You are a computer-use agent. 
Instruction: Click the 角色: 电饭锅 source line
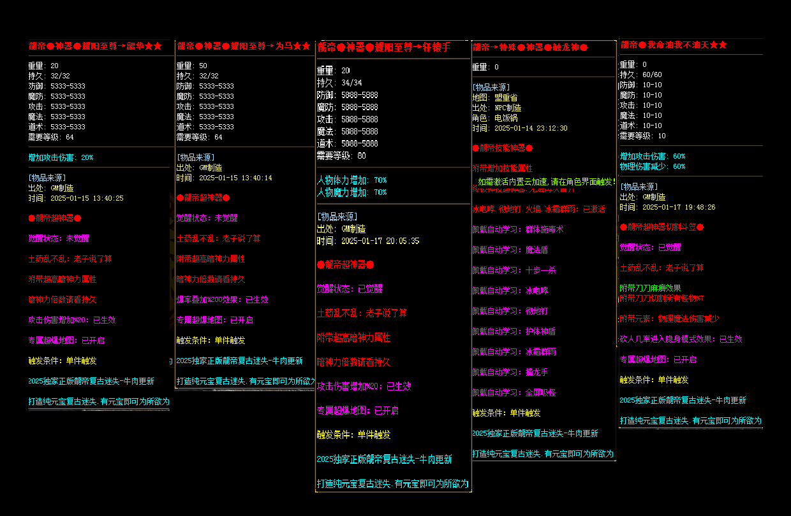pos(495,118)
